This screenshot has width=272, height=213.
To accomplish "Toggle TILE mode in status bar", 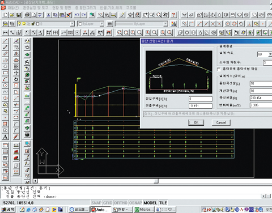I will point(163,203).
